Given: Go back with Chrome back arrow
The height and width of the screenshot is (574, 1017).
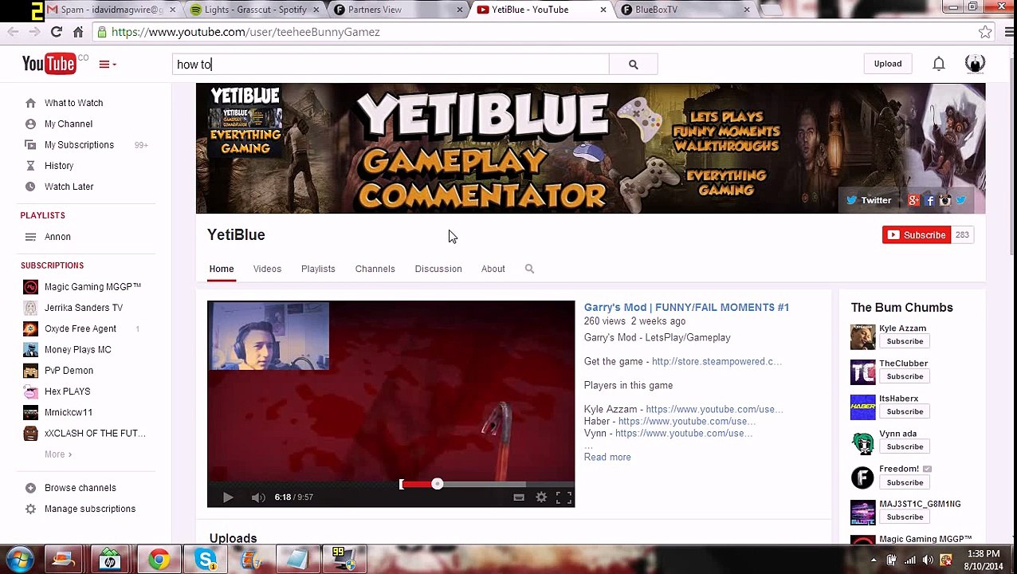Looking at the screenshot, I should point(13,32).
